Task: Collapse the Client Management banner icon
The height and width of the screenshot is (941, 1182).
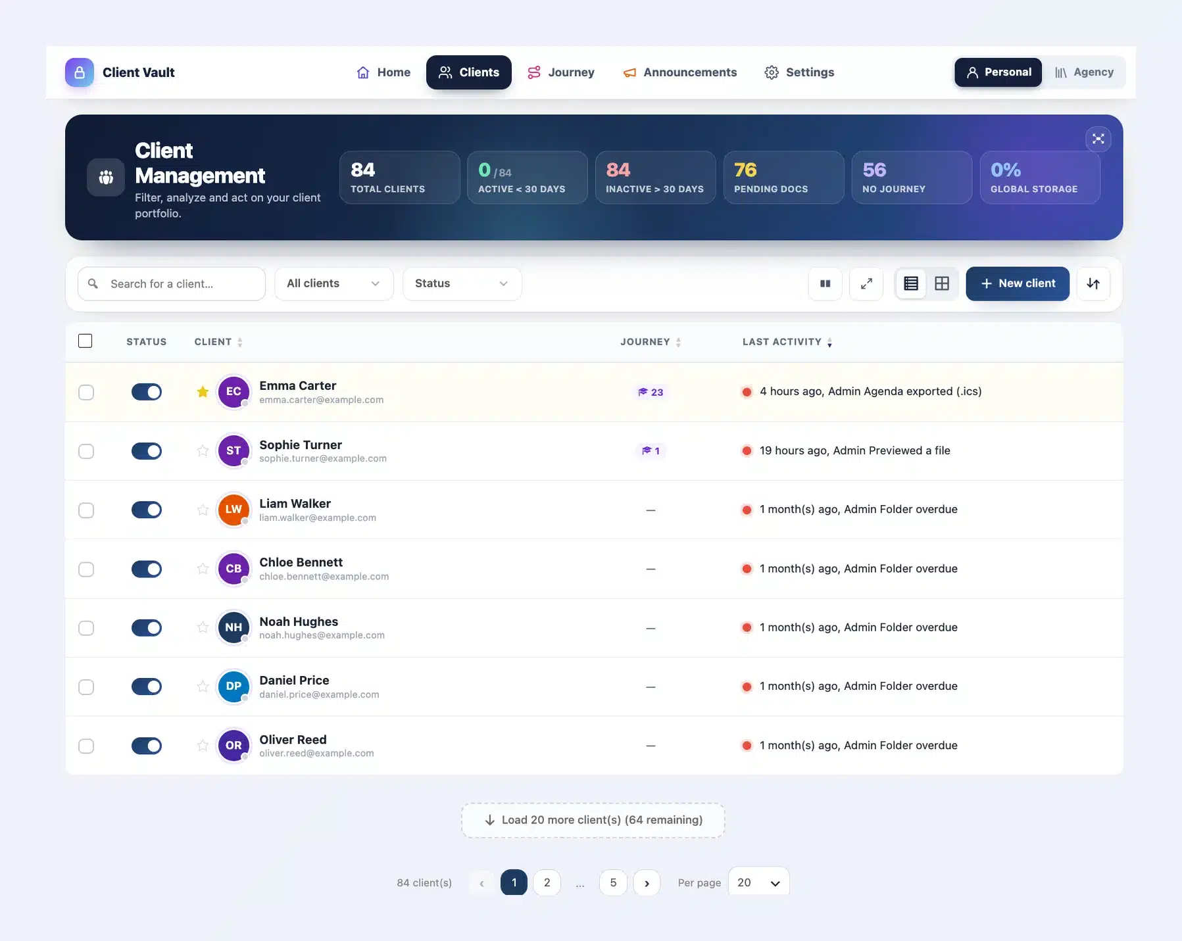Action: pos(1098,139)
